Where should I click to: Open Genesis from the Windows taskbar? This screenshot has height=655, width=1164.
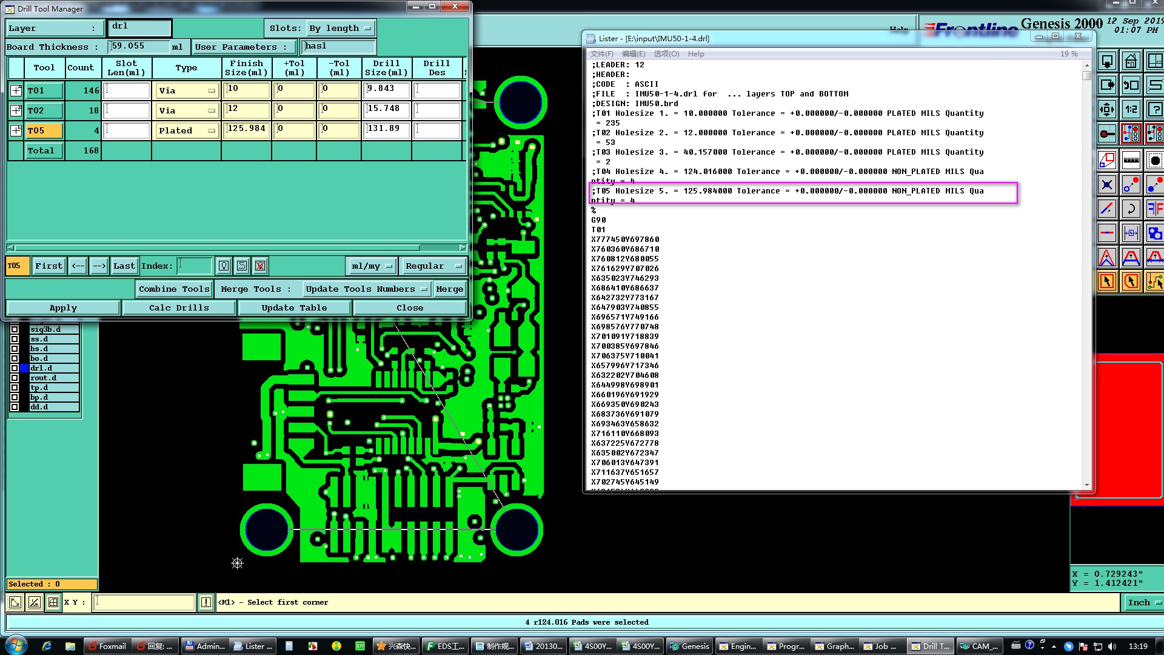pos(689,646)
